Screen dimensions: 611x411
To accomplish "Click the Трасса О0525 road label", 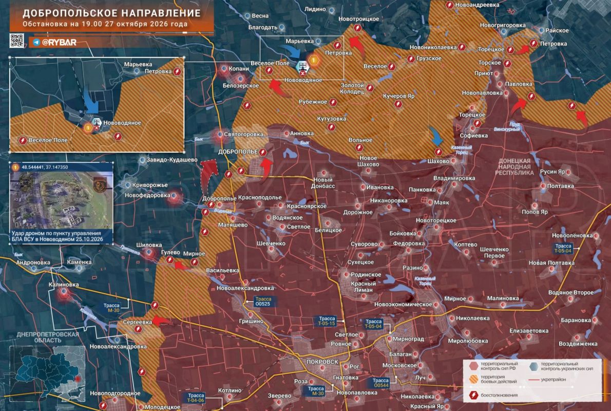I will 263,302.
